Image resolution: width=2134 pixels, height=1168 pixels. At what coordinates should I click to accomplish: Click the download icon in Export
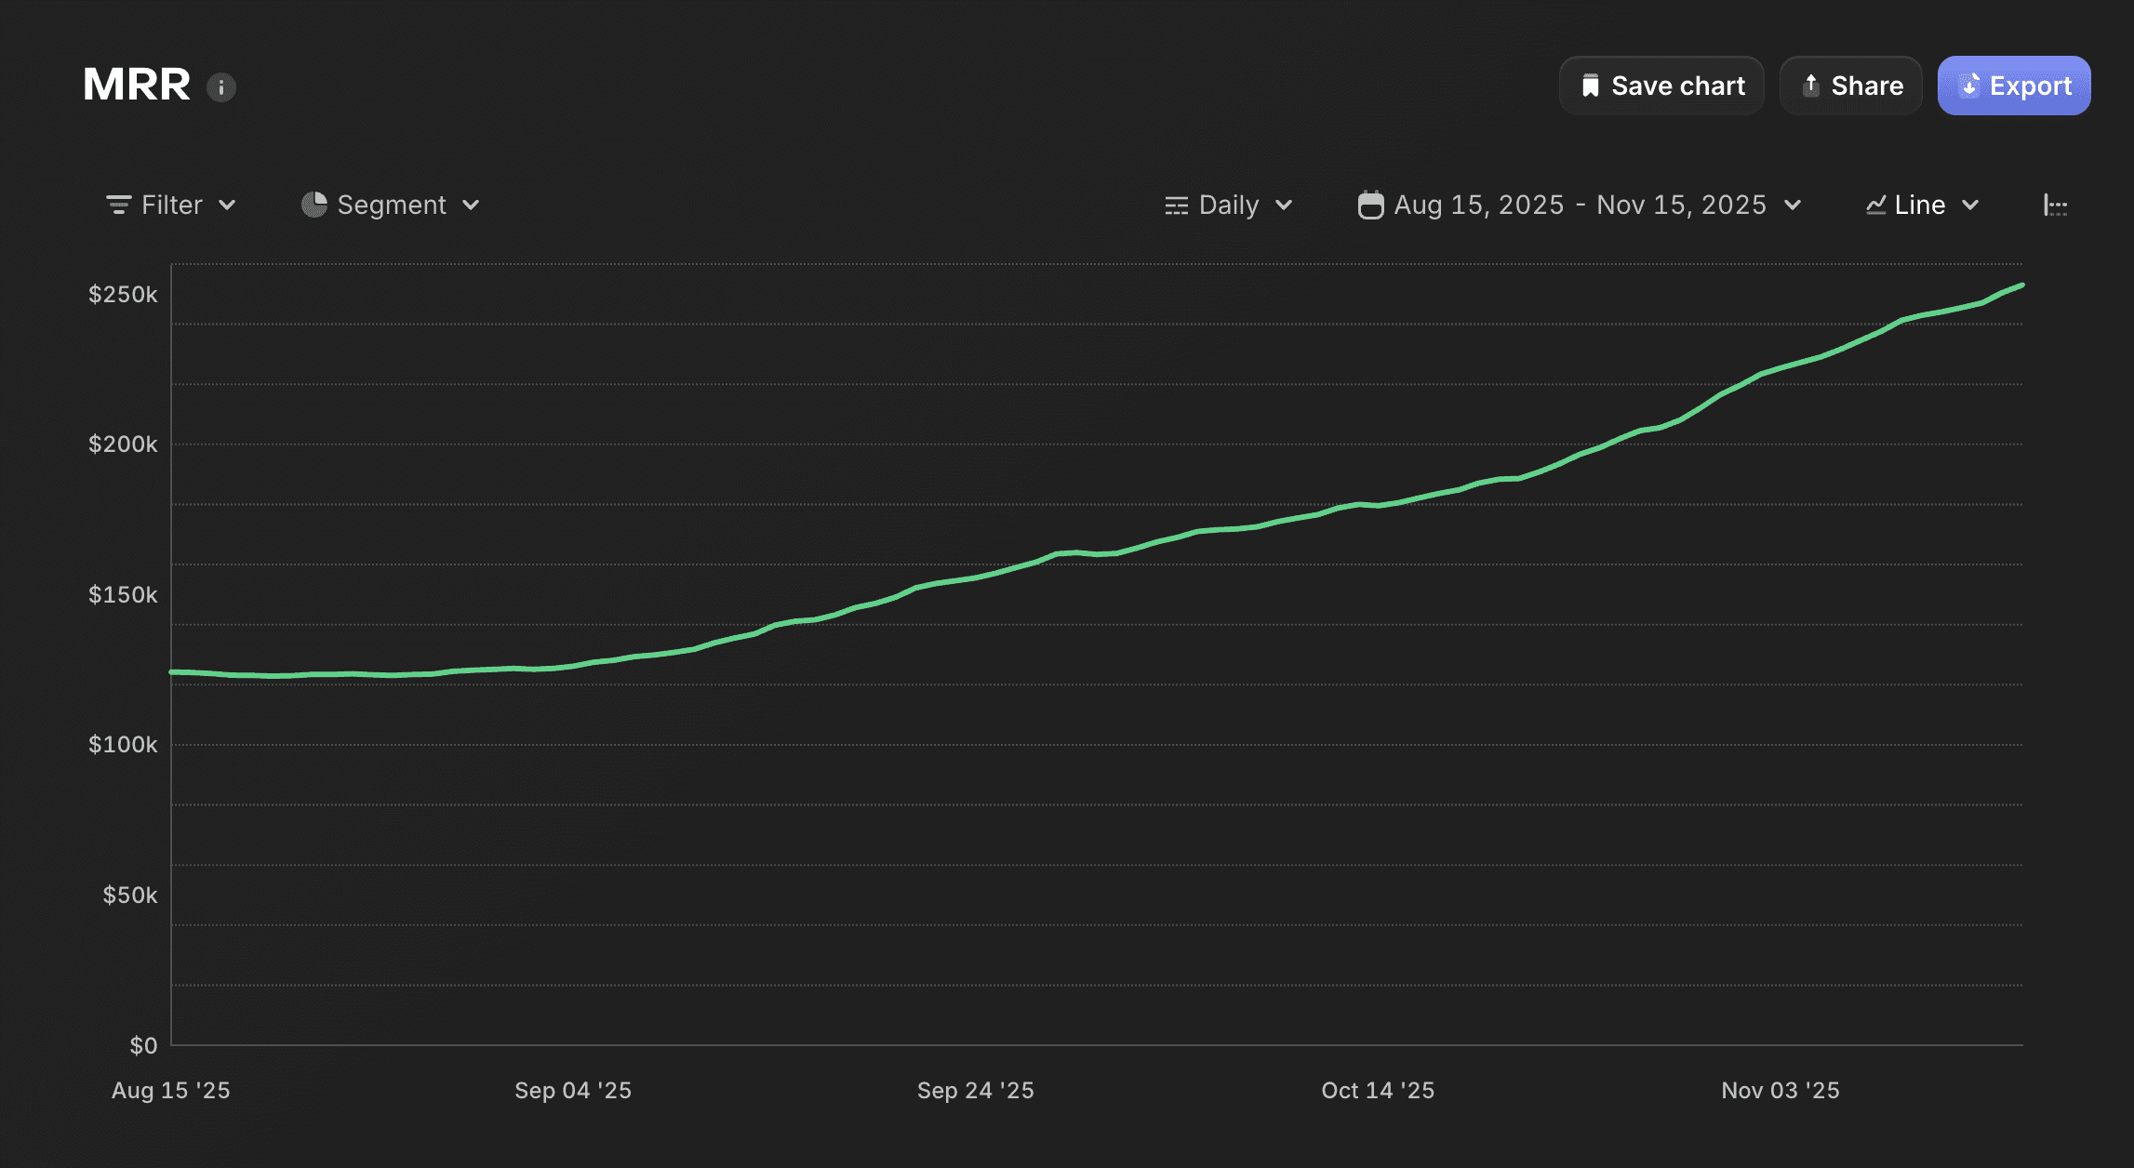[x=1969, y=86]
